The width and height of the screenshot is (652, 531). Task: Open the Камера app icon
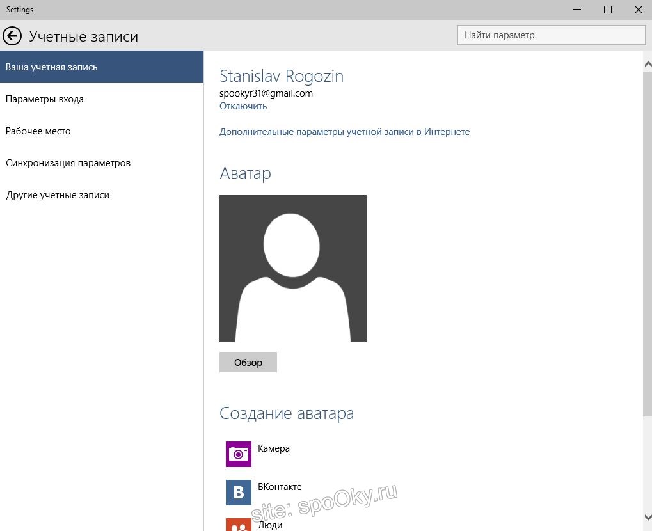239,454
